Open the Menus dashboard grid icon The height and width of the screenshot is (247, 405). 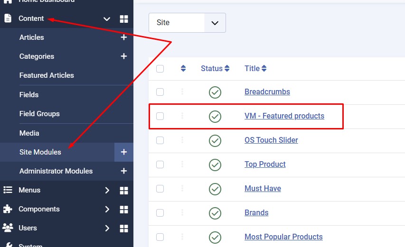click(x=124, y=190)
